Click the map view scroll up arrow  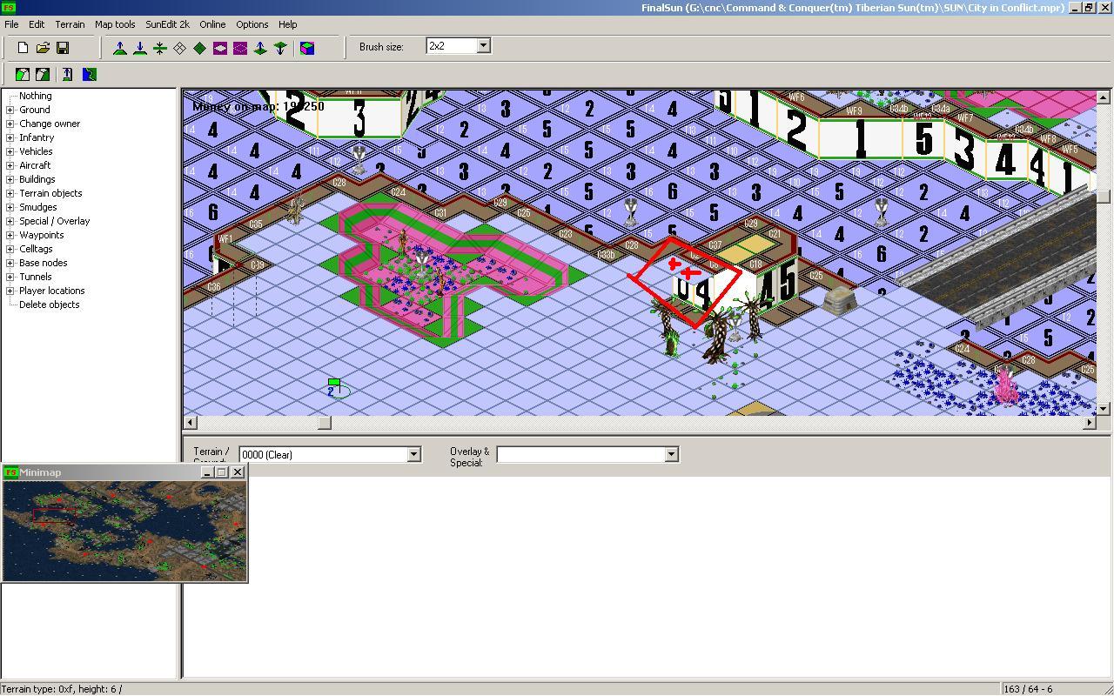tap(1104, 97)
